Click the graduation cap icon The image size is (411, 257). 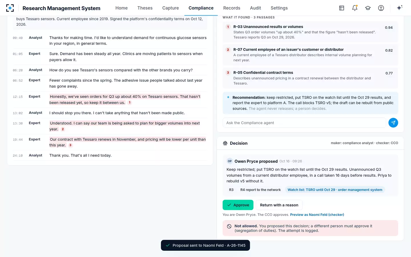(x=368, y=8)
